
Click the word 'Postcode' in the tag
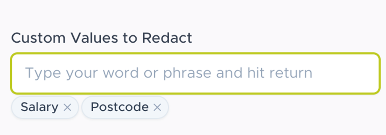coord(120,107)
